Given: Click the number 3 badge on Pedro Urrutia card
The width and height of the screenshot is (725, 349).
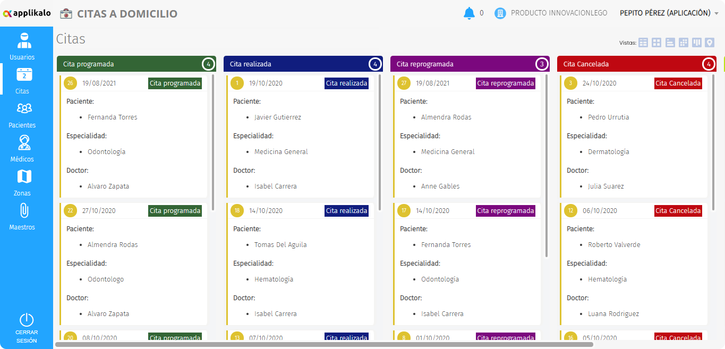Looking at the screenshot, I should click(x=570, y=83).
